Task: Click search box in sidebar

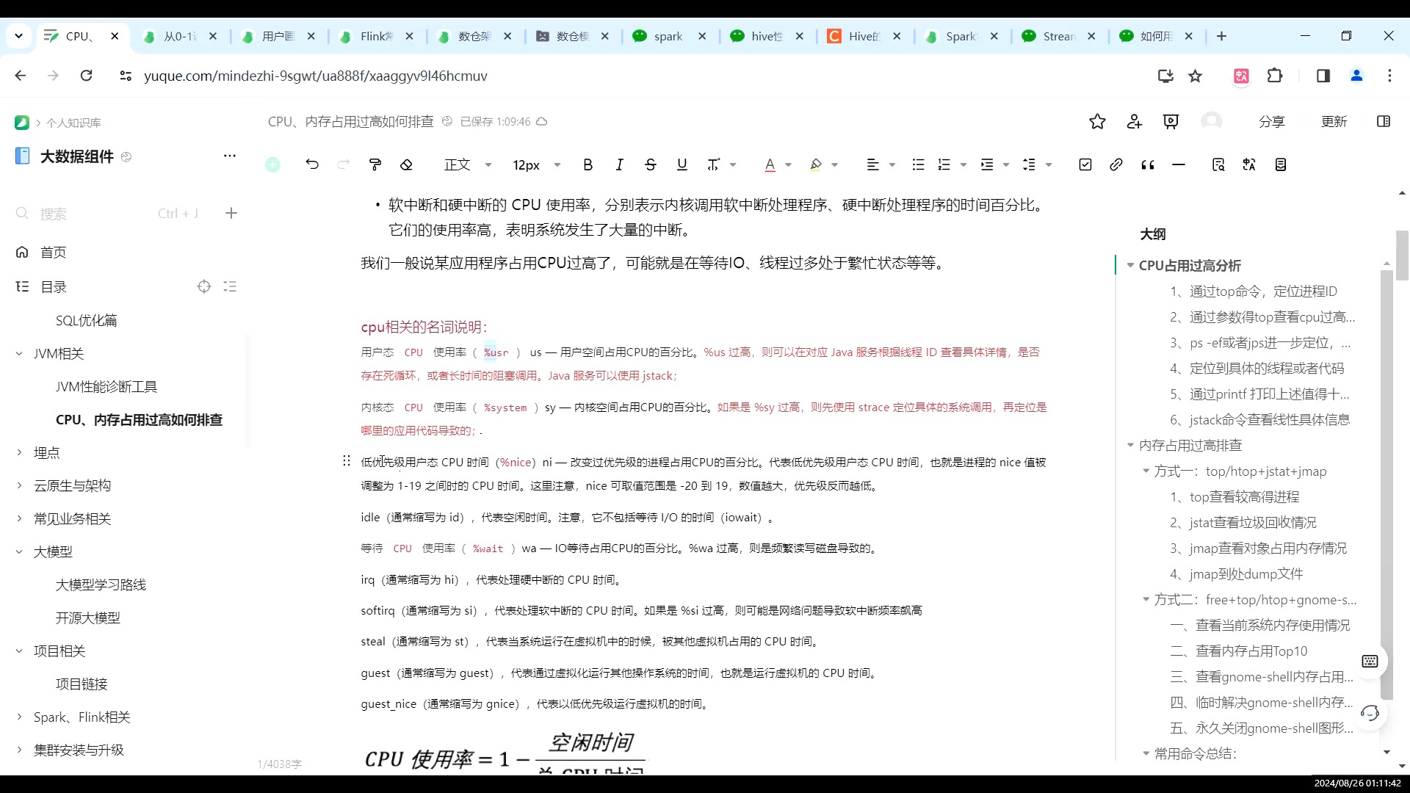Action: click(x=106, y=213)
